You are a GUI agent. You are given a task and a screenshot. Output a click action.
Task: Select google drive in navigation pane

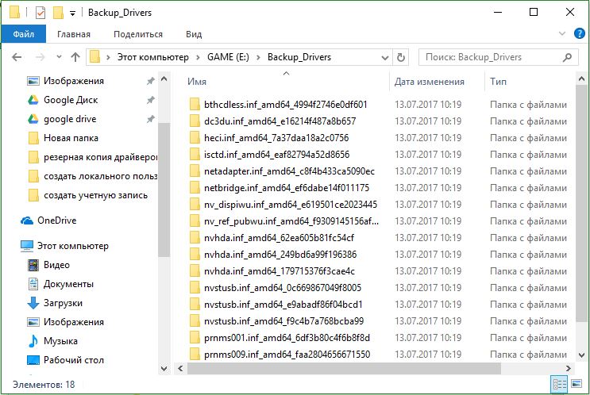[x=70, y=119]
